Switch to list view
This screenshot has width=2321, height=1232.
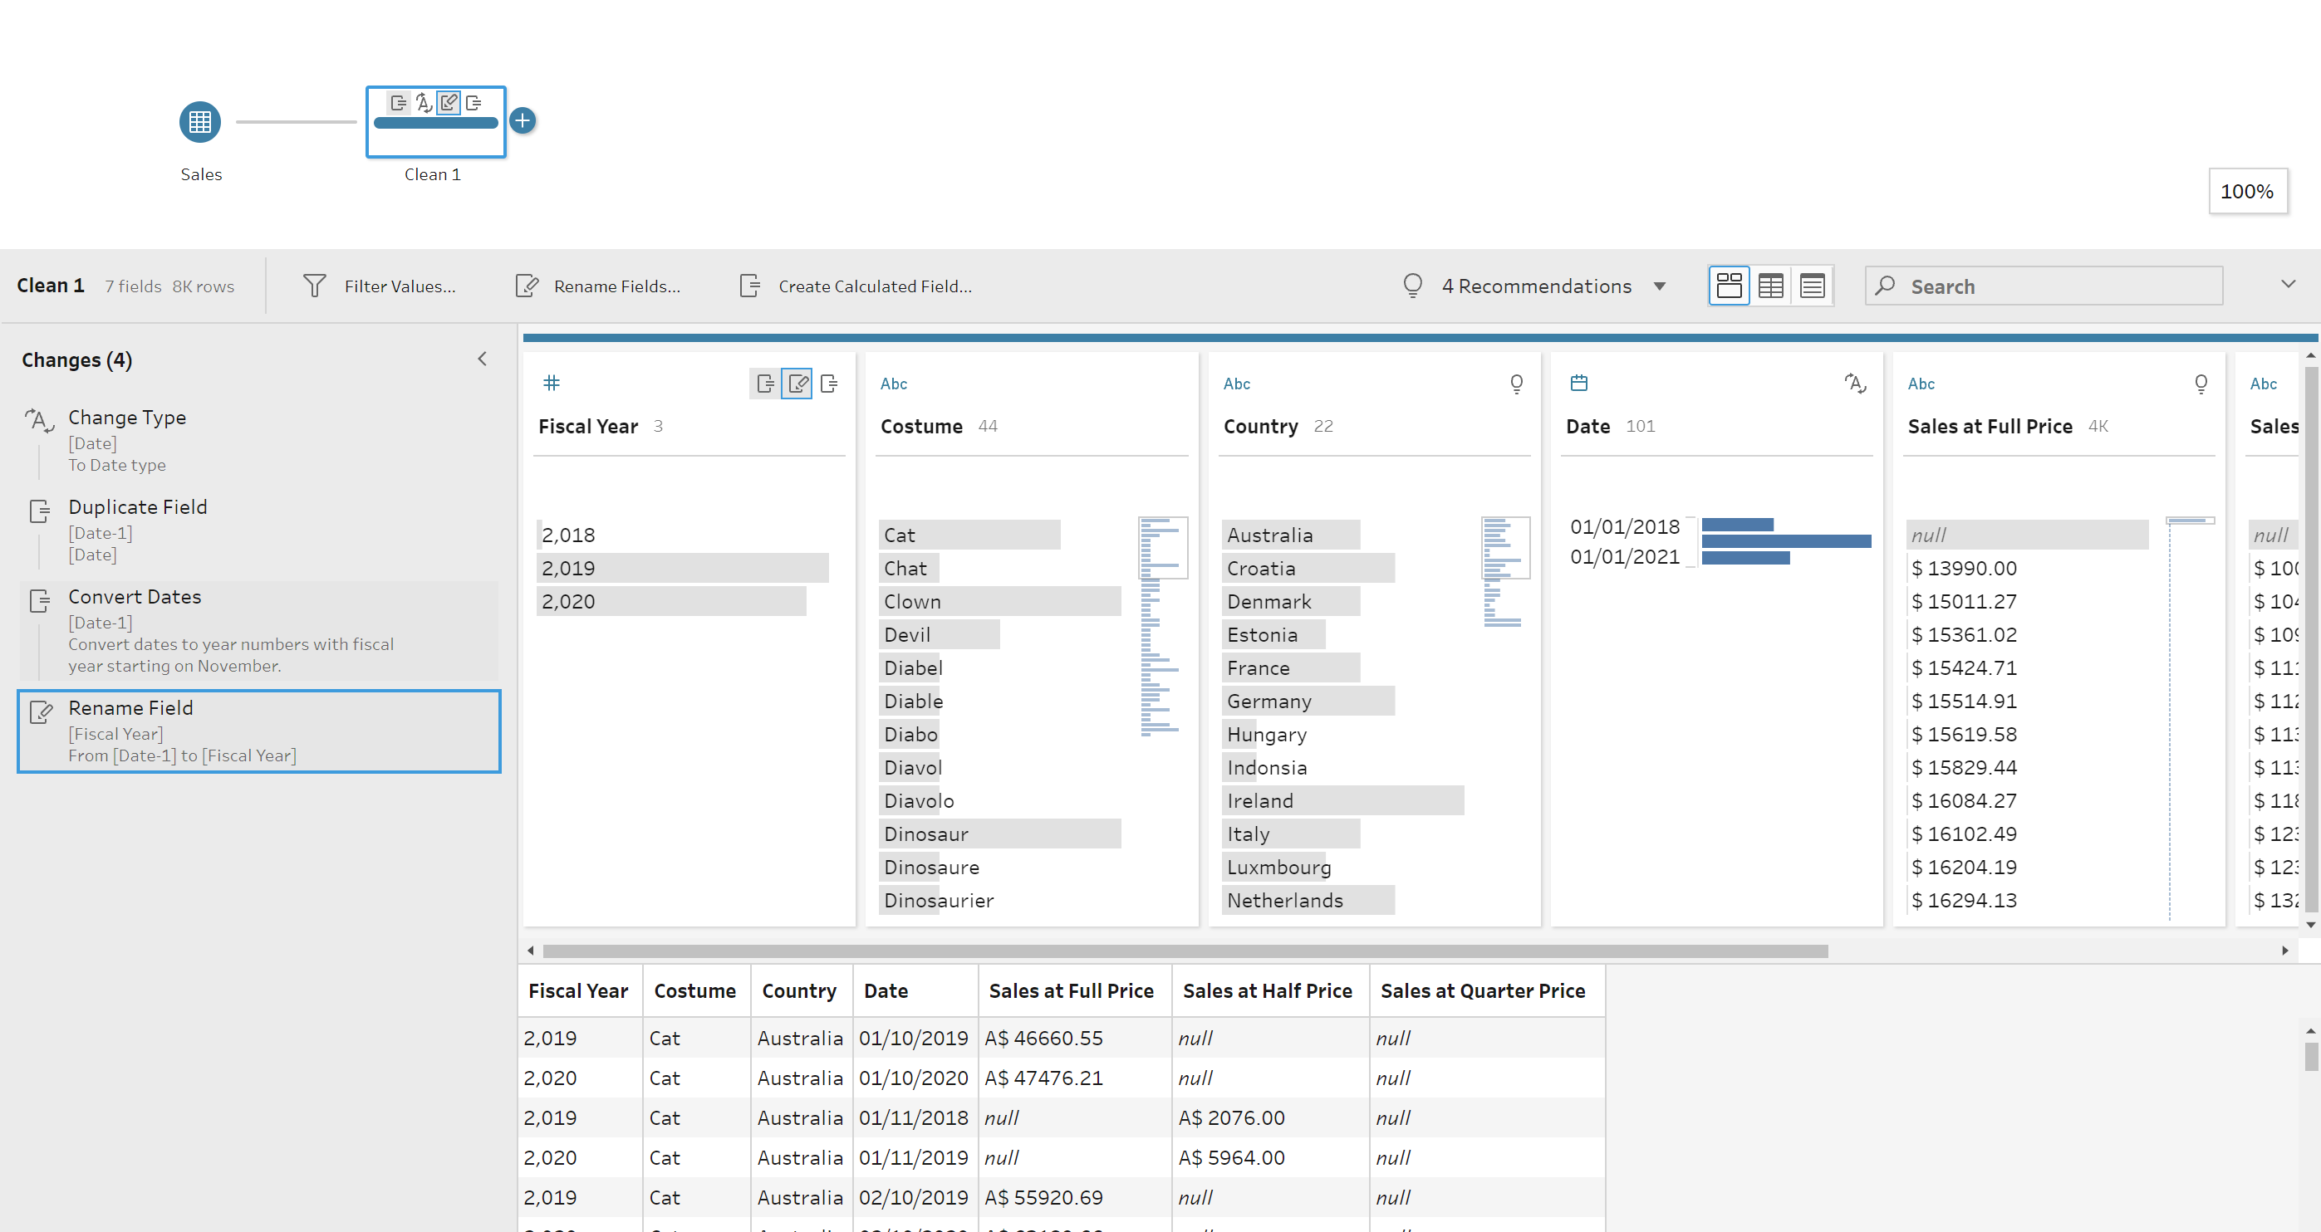(x=1812, y=286)
